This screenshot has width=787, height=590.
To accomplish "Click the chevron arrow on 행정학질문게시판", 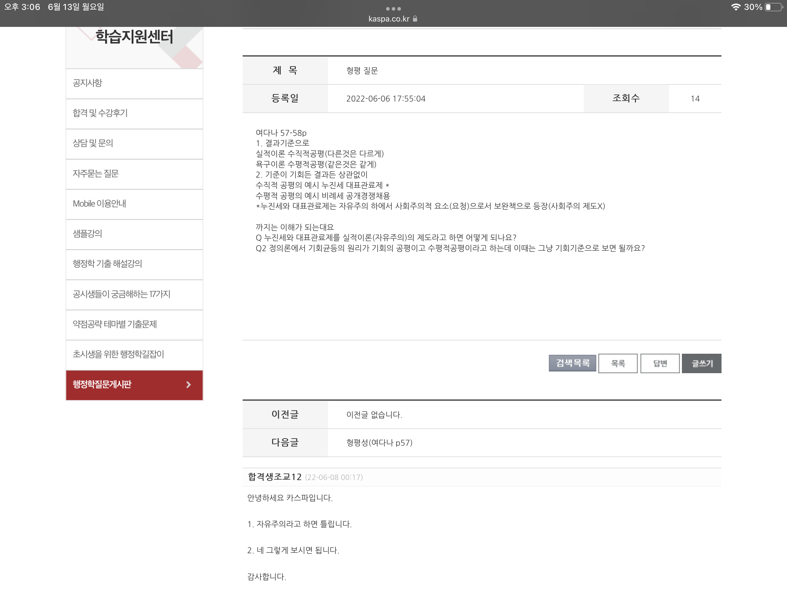I will coord(189,384).
